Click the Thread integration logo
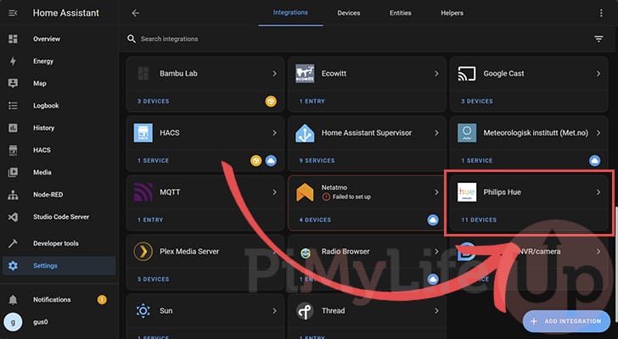Screen dimensions: 618x339 pyautogui.click(x=305, y=311)
